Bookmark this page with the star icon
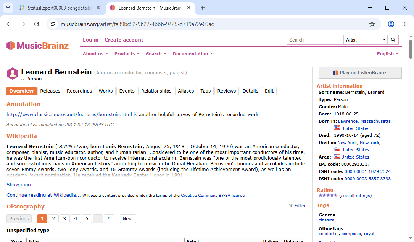The width and height of the screenshot is (414, 242). tap(372, 24)
